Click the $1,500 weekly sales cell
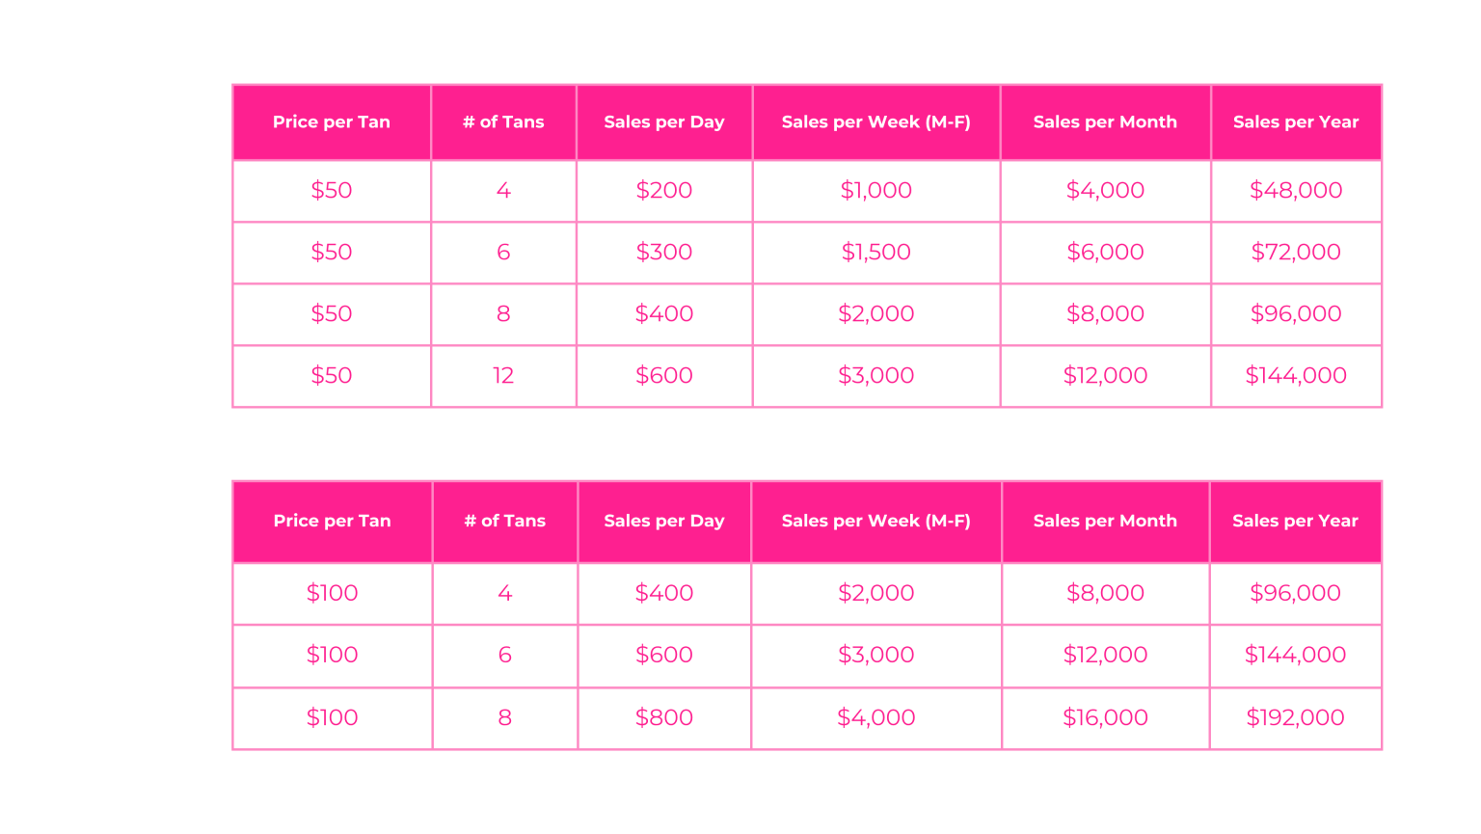The image size is (1481, 834). (875, 253)
